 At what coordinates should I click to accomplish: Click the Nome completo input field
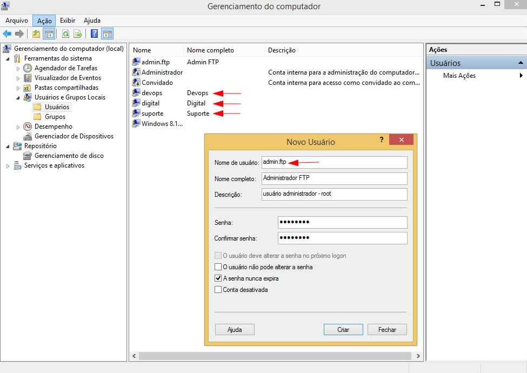[333, 178]
